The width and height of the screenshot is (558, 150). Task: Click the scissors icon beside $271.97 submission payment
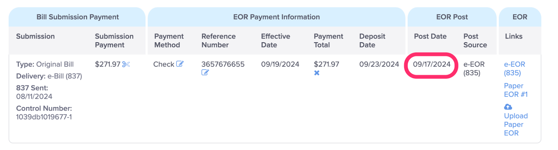point(126,64)
